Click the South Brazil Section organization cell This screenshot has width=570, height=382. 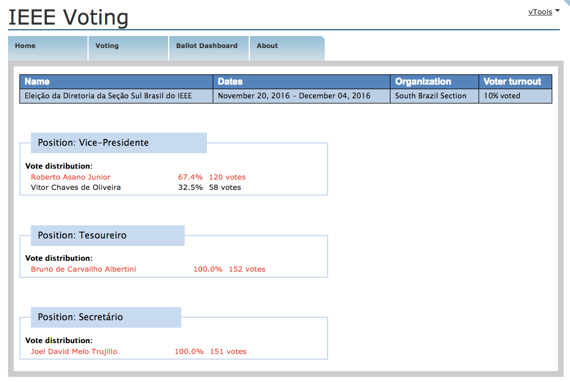[x=431, y=96]
